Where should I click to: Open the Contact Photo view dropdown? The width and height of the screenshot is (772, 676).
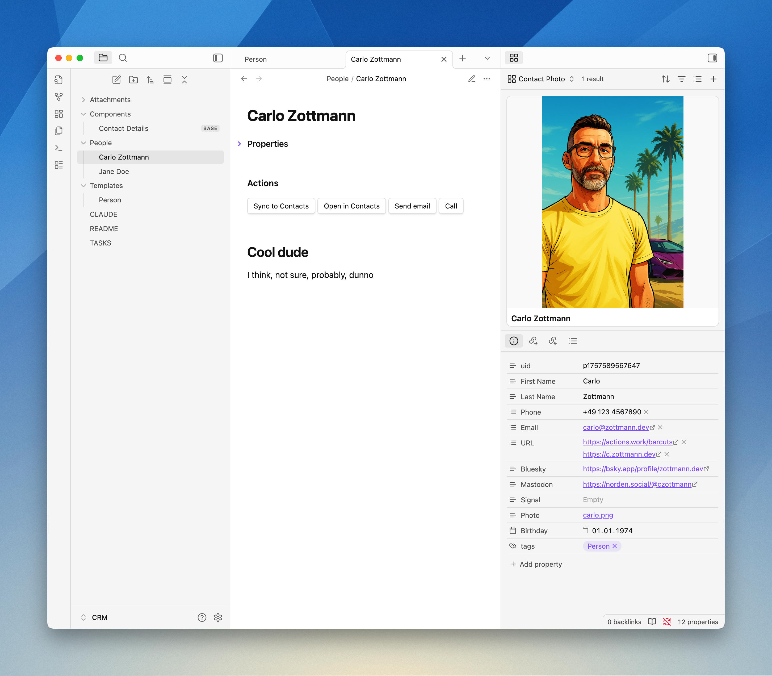click(541, 79)
